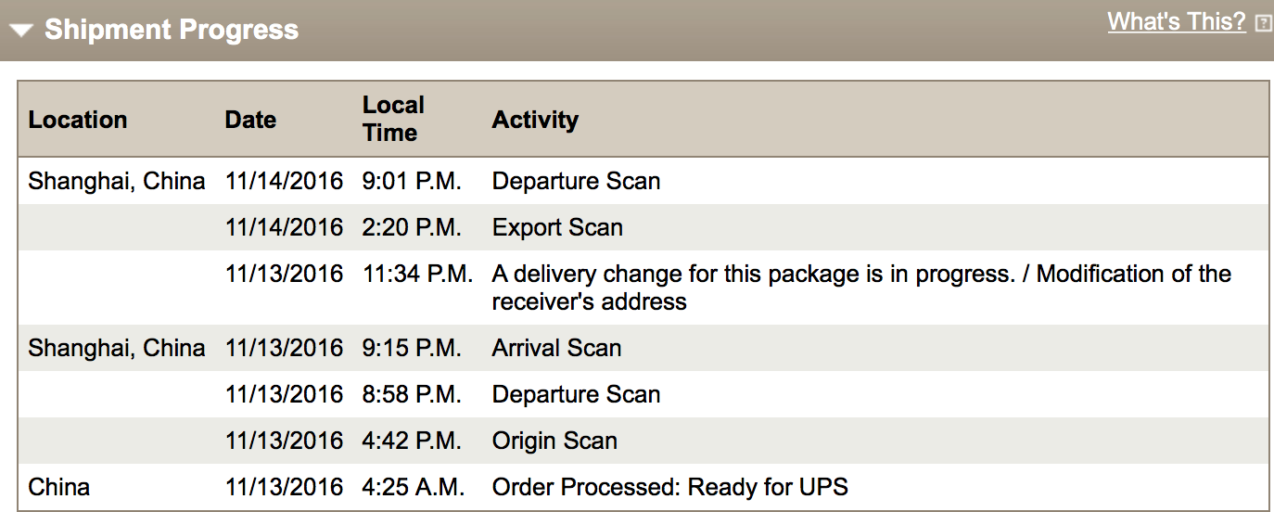
Task: Click the 4:25 A.M. local time cell
Action: (x=414, y=487)
